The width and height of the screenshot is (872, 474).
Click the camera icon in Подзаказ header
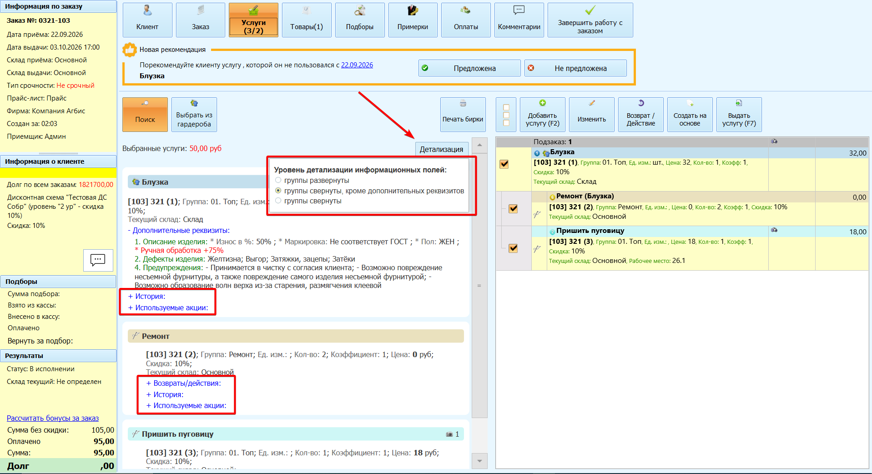coord(774,141)
